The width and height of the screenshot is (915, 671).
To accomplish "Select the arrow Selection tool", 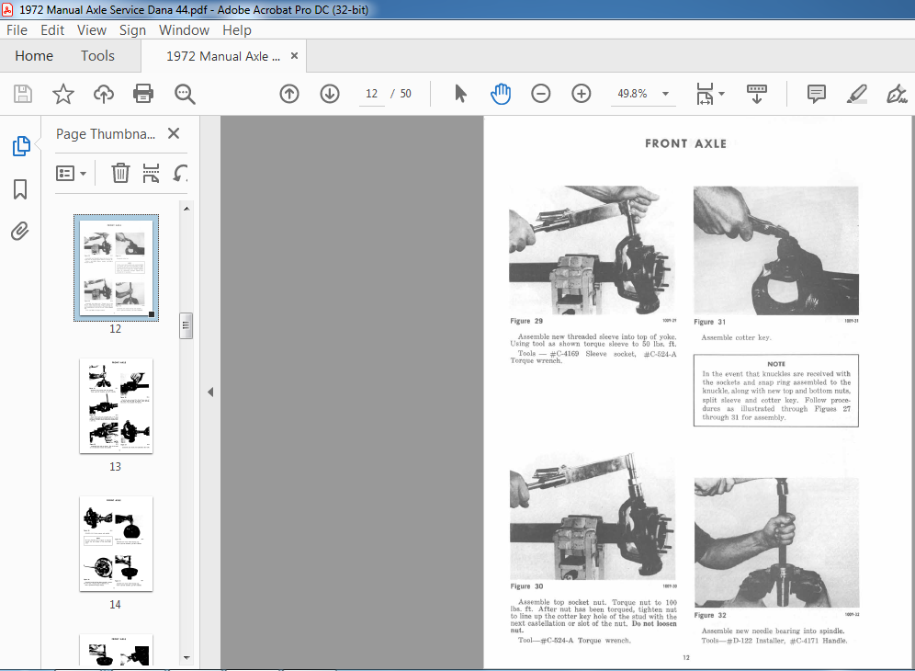I will click(460, 94).
